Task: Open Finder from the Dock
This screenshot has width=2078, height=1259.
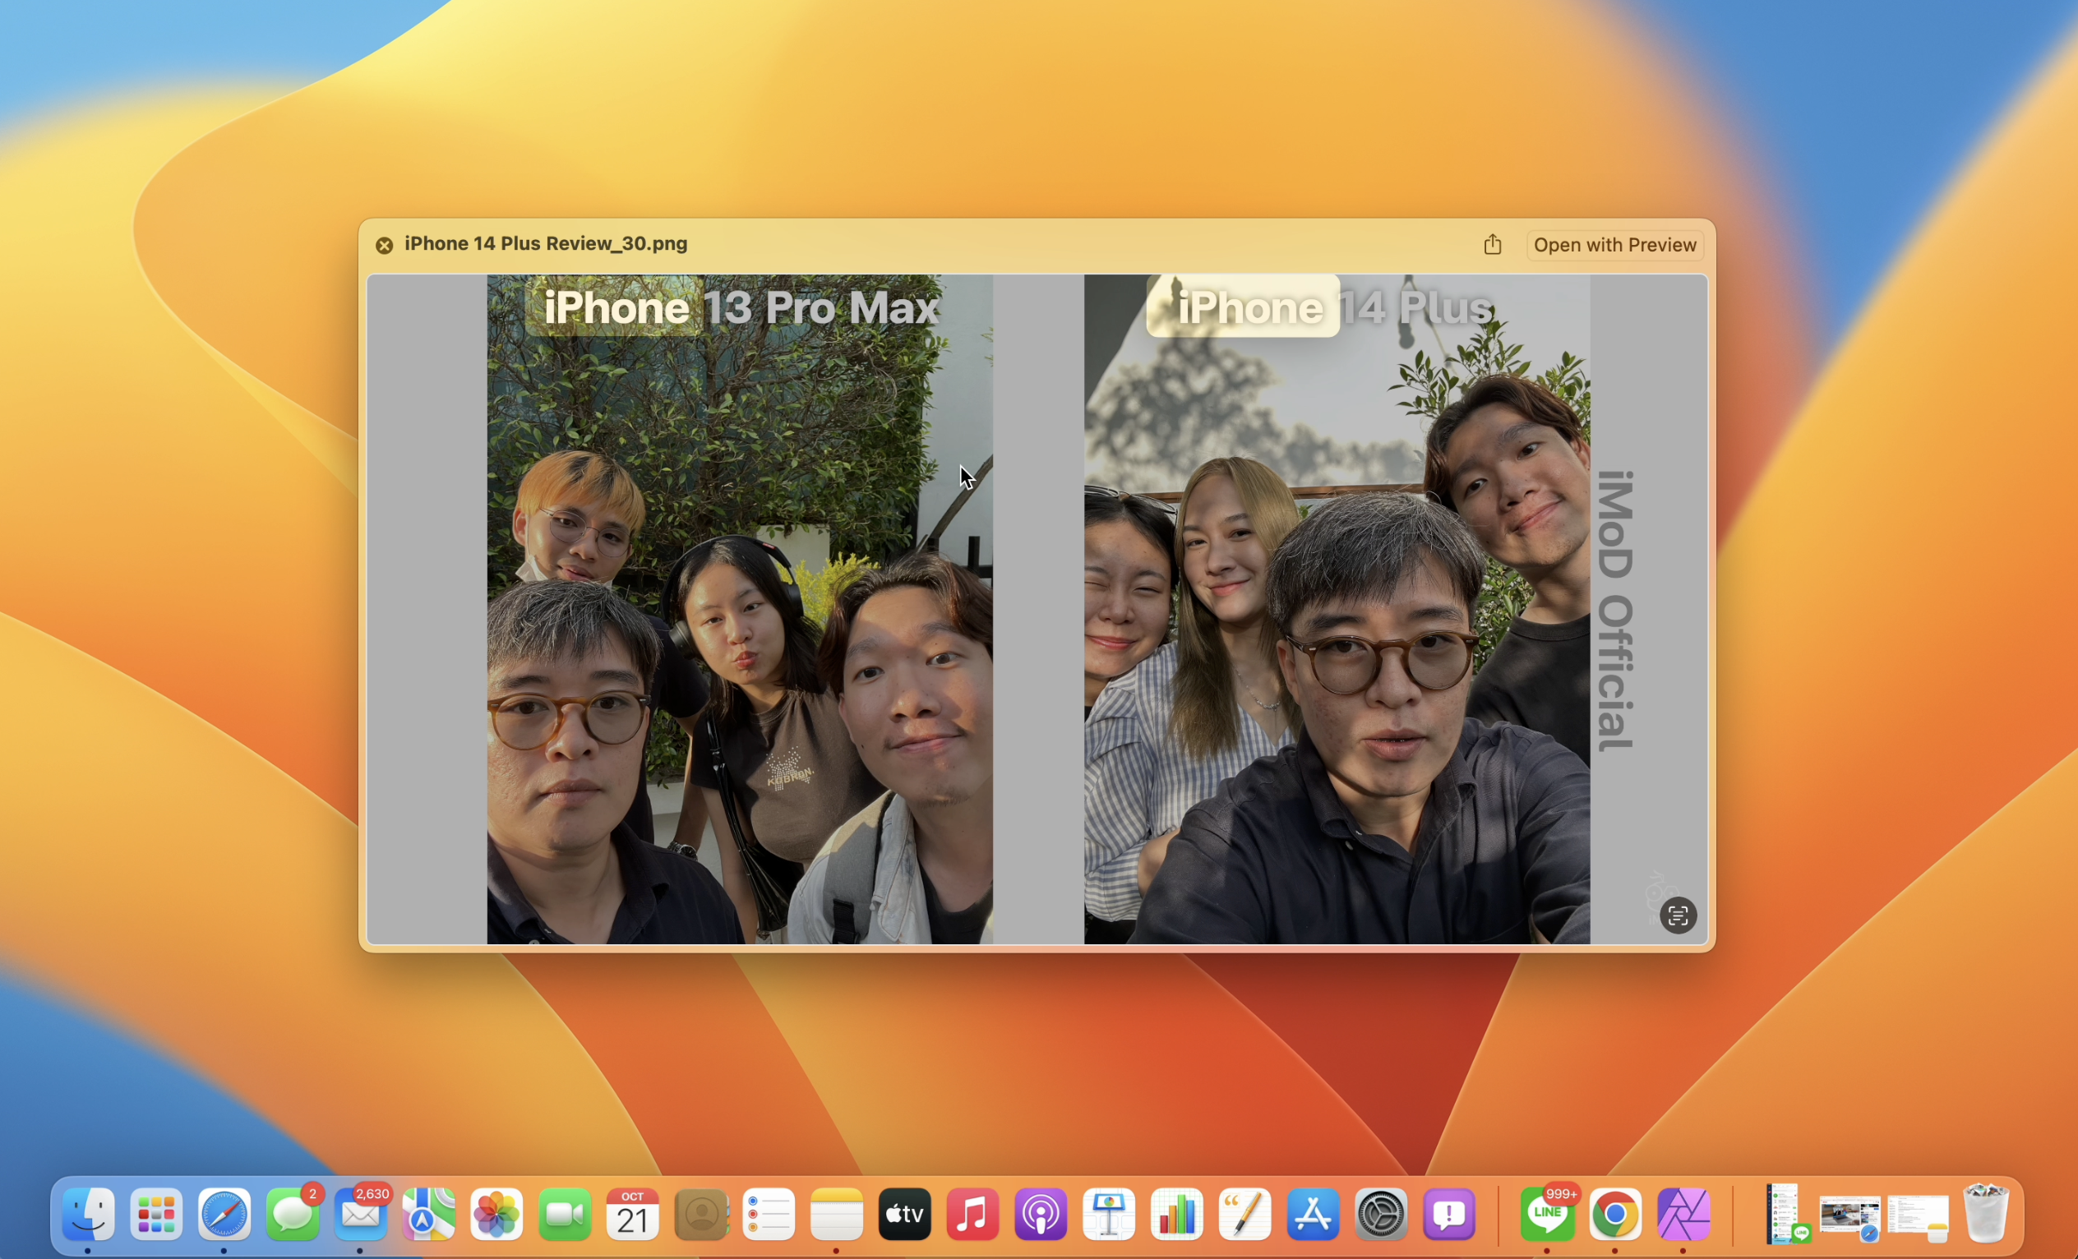Action: tap(89, 1215)
